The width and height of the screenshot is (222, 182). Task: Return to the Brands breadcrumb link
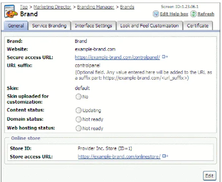point(127,7)
